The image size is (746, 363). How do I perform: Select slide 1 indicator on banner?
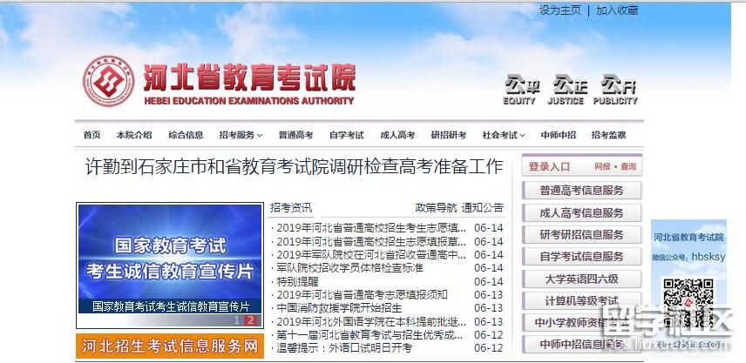point(236,320)
